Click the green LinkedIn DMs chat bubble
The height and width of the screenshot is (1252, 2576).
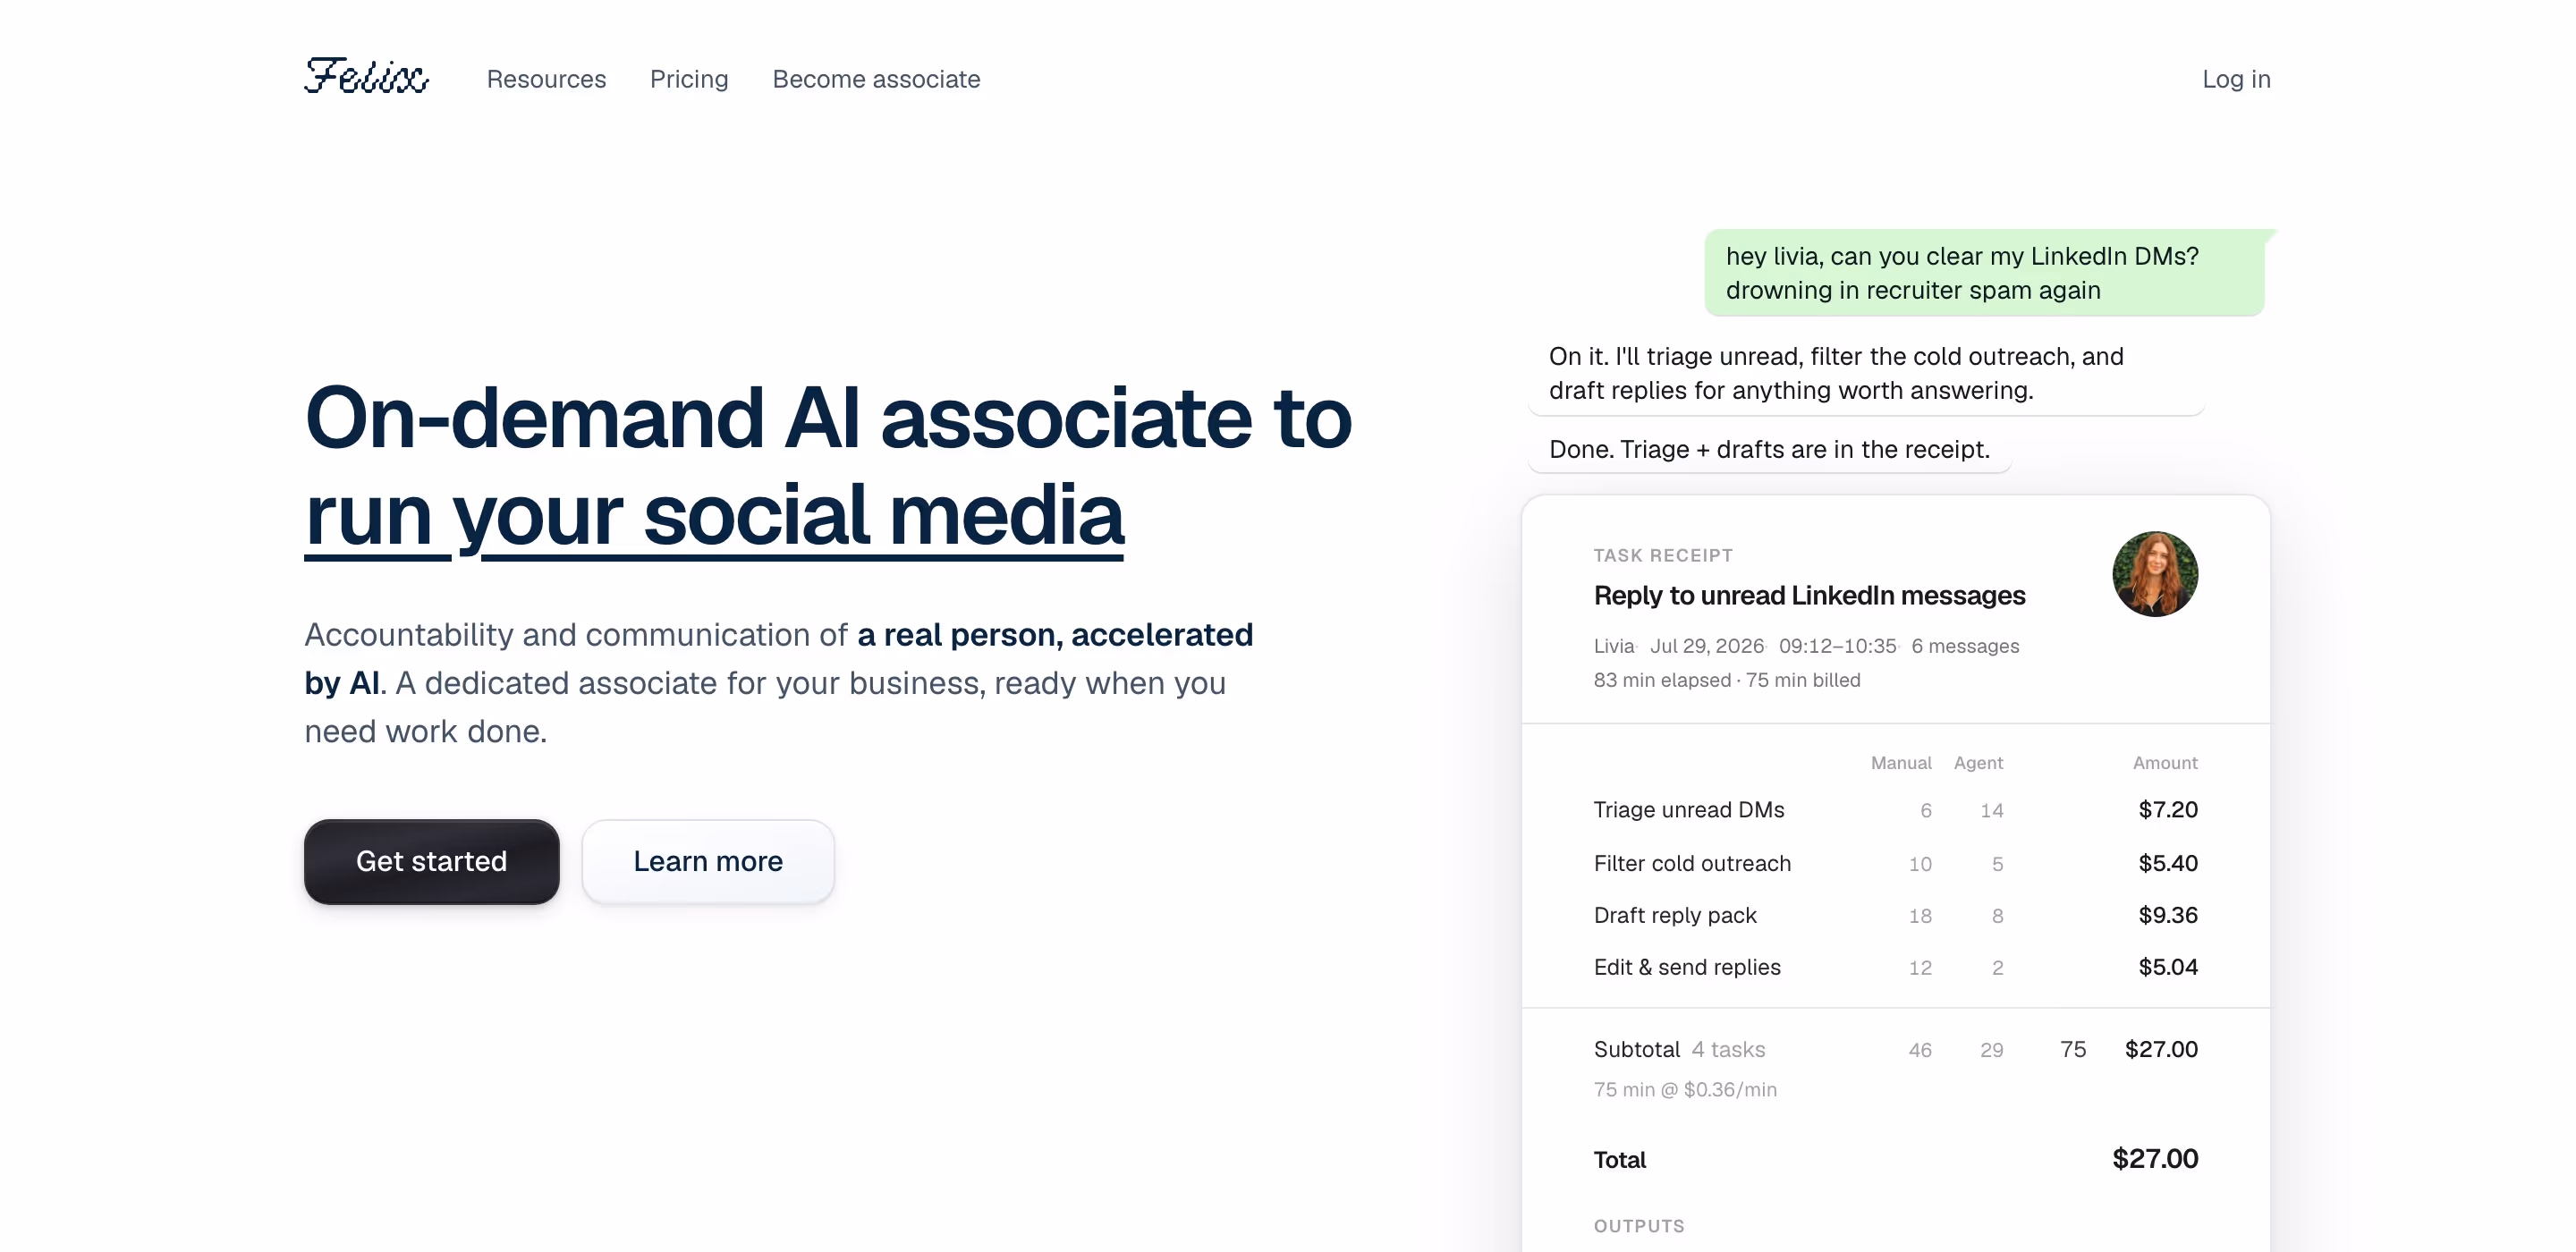coord(1985,273)
